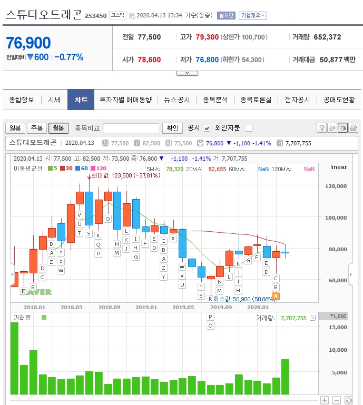The width and height of the screenshot is (363, 405).
Task: Click the 저가 value 76,800 in summary
Action: click(207, 60)
